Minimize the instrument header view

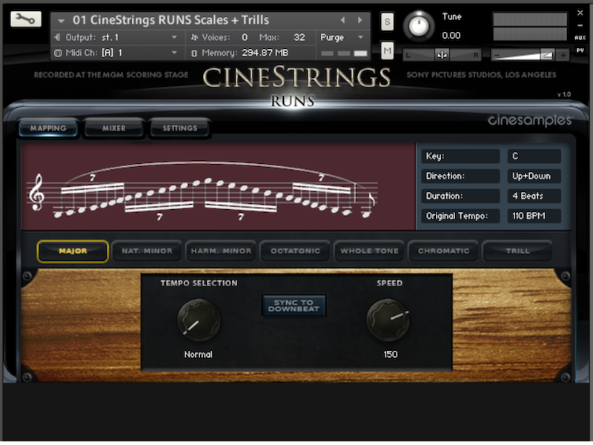[x=580, y=25]
